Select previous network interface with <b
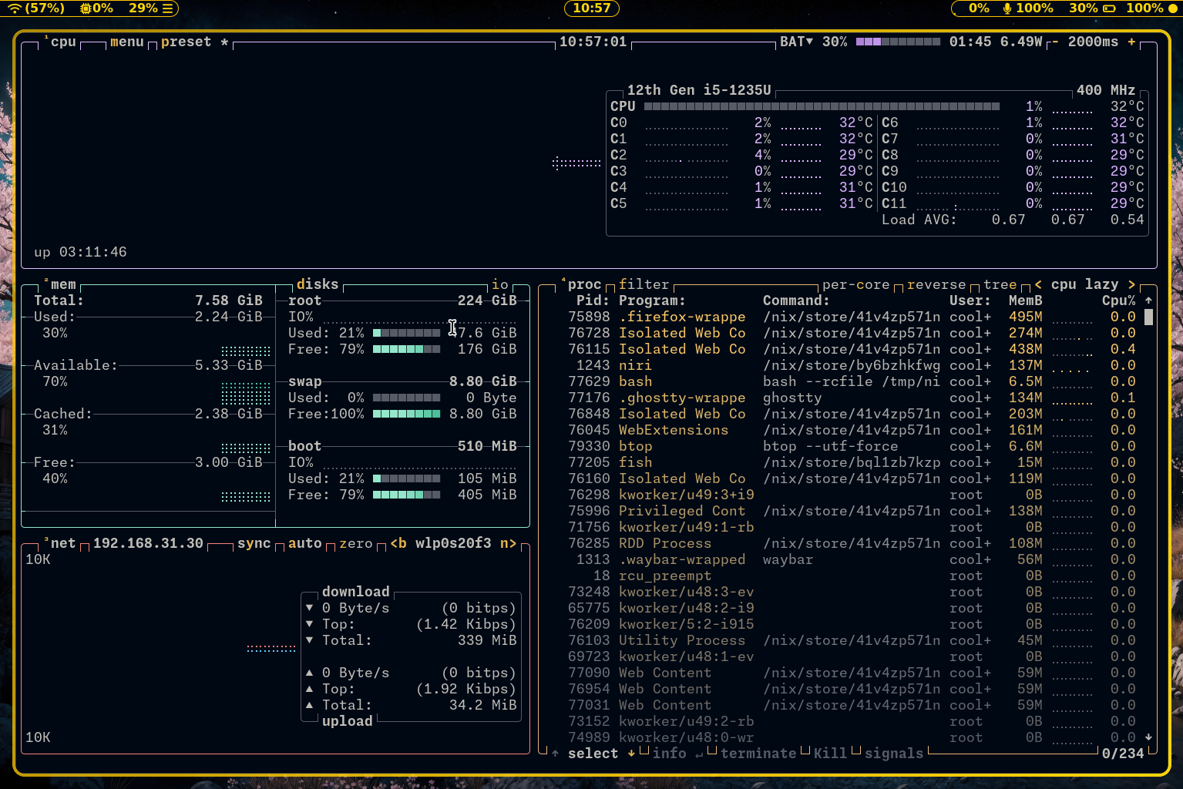This screenshot has width=1183, height=789. click(x=398, y=543)
